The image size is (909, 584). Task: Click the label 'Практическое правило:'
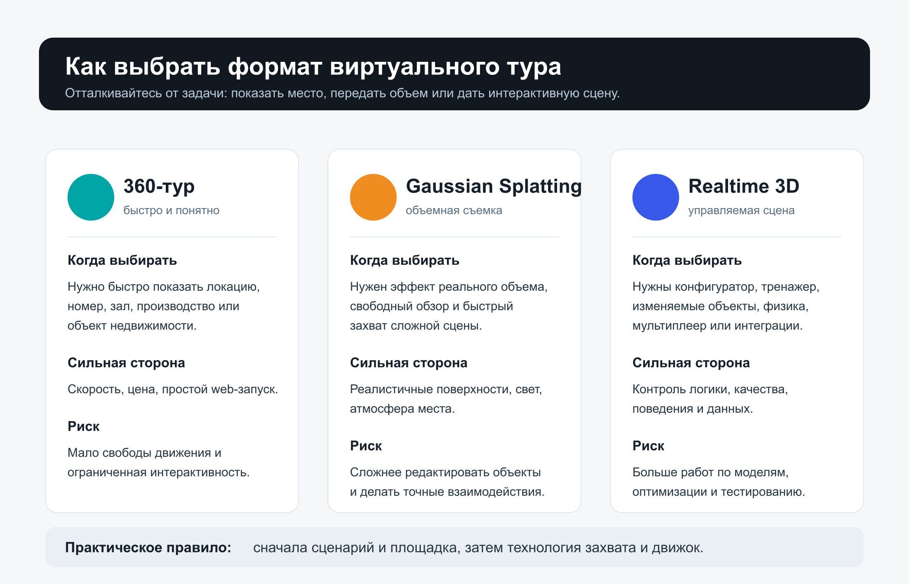[x=148, y=548]
